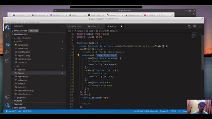Open the errors and warnings count in the status bar
The width and height of the screenshot is (212, 119).
27,111
